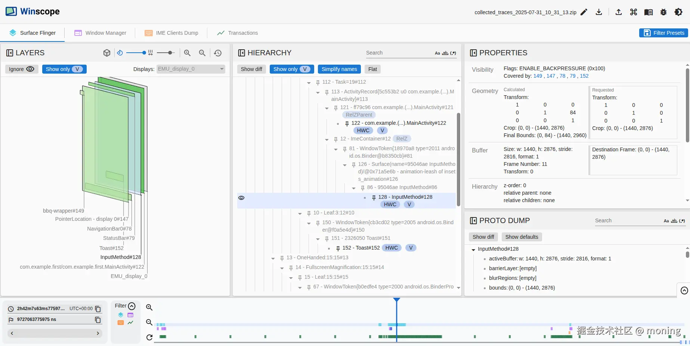The width and height of the screenshot is (690, 346).
Task: Toggle dark mode theme icon
Action: (x=678, y=12)
